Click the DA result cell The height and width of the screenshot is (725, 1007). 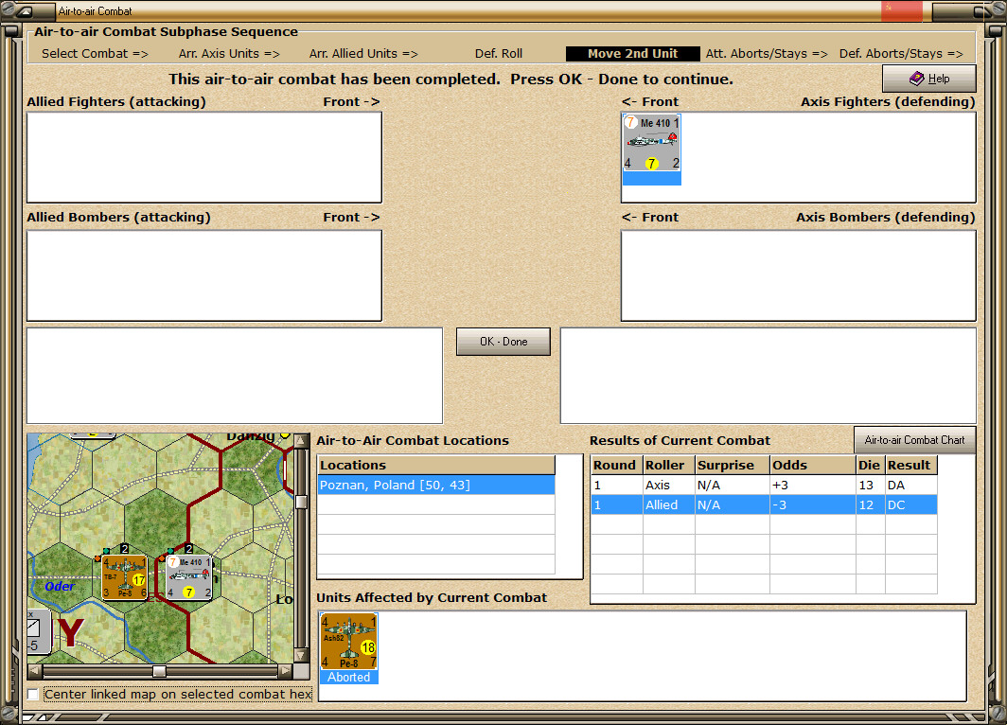click(x=910, y=486)
